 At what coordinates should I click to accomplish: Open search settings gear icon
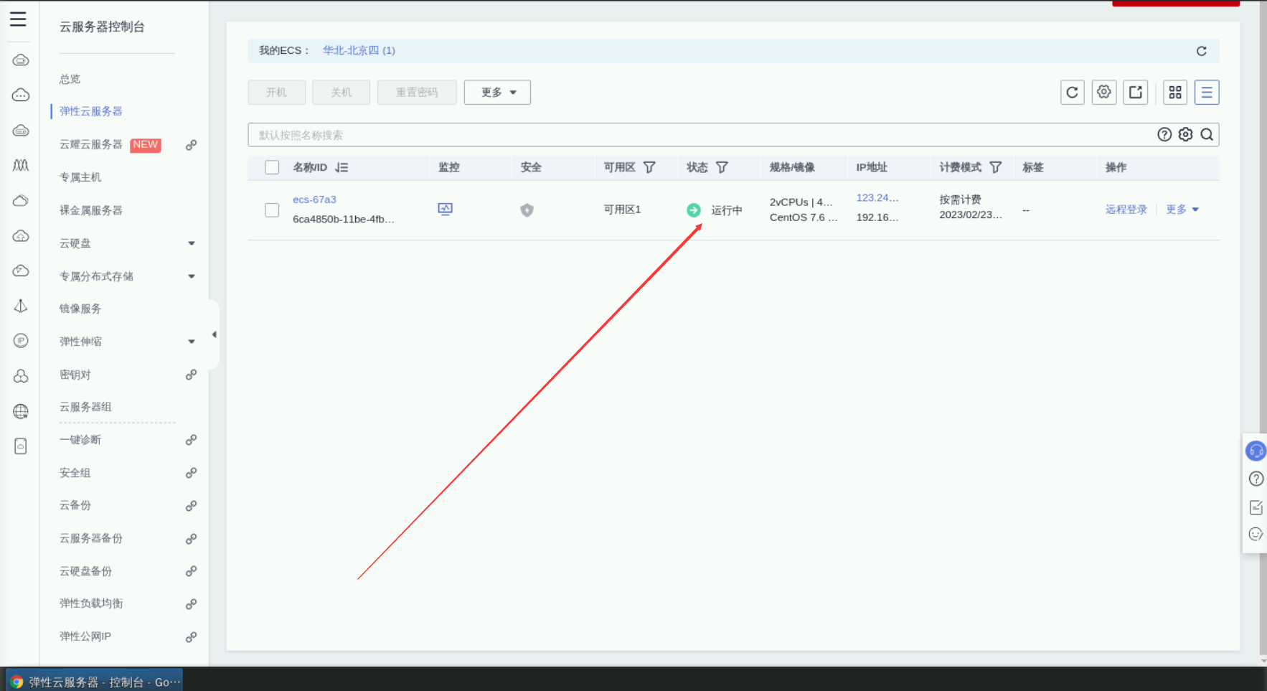1186,135
